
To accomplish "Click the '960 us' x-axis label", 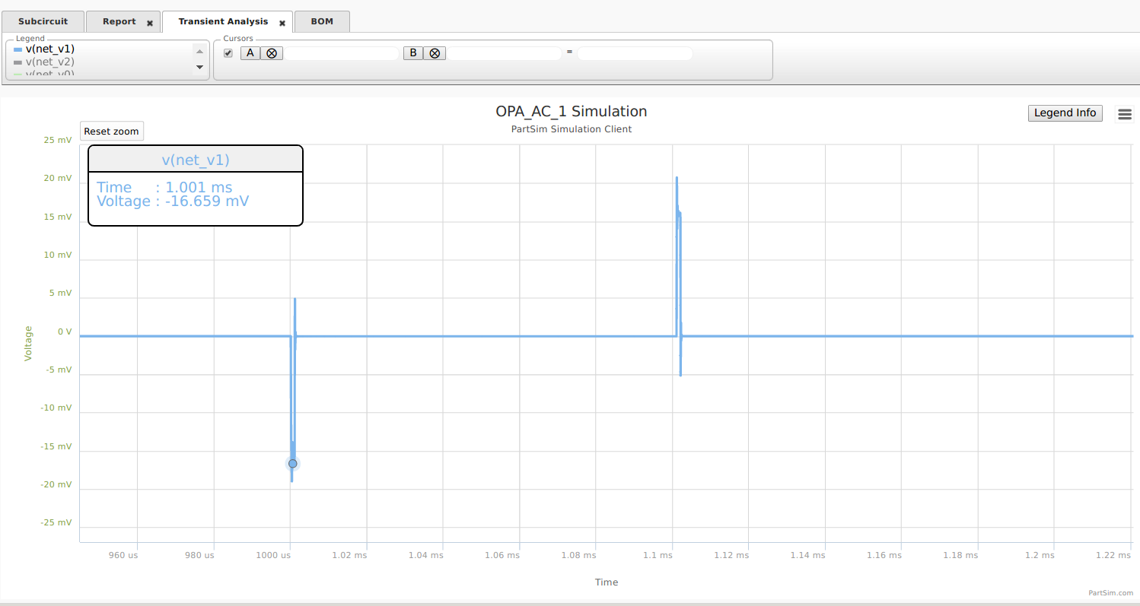I will (123, 556).
